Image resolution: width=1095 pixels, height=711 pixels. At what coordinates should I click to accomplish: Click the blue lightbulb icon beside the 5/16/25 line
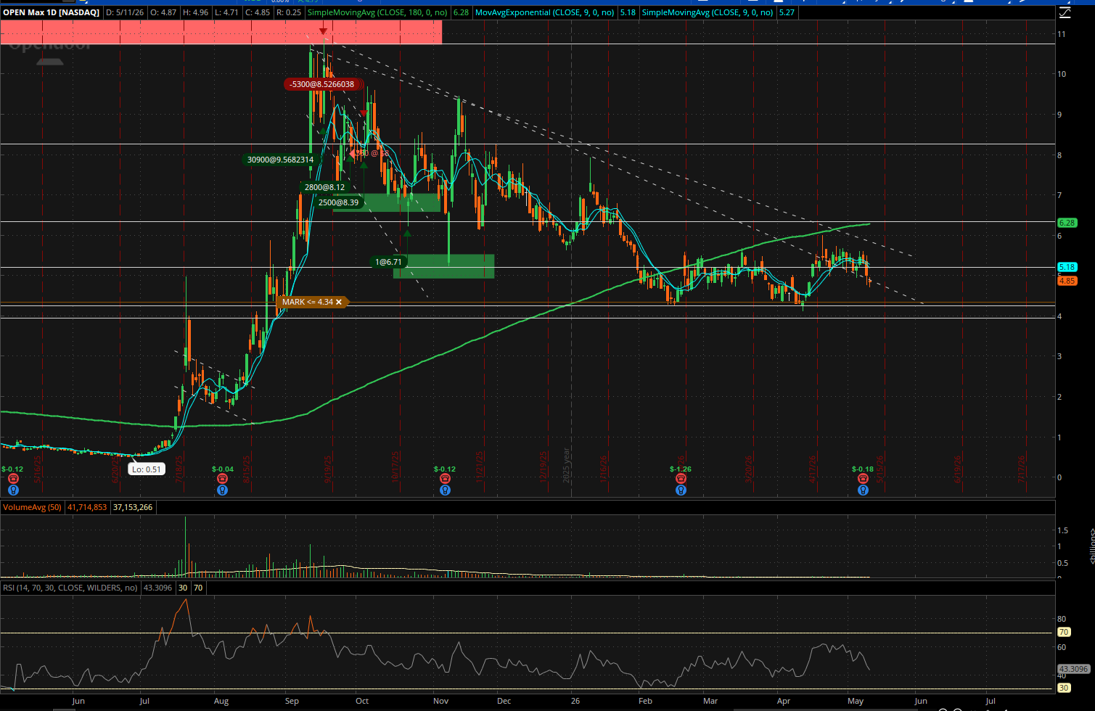coord(12,490)
